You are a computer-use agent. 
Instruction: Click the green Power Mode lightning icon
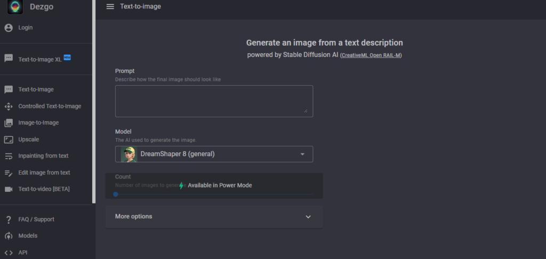(181, 185)
